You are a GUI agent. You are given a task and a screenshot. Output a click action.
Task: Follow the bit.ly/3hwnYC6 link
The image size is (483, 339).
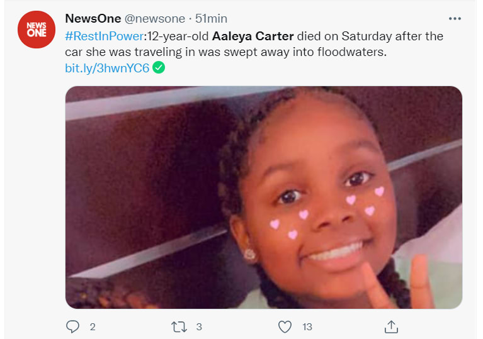click(107, 67)
